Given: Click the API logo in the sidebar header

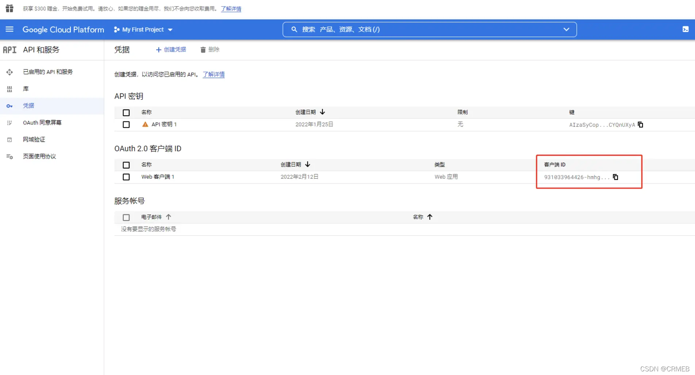Looking at the screenshot, I should (x=9, y=50).
